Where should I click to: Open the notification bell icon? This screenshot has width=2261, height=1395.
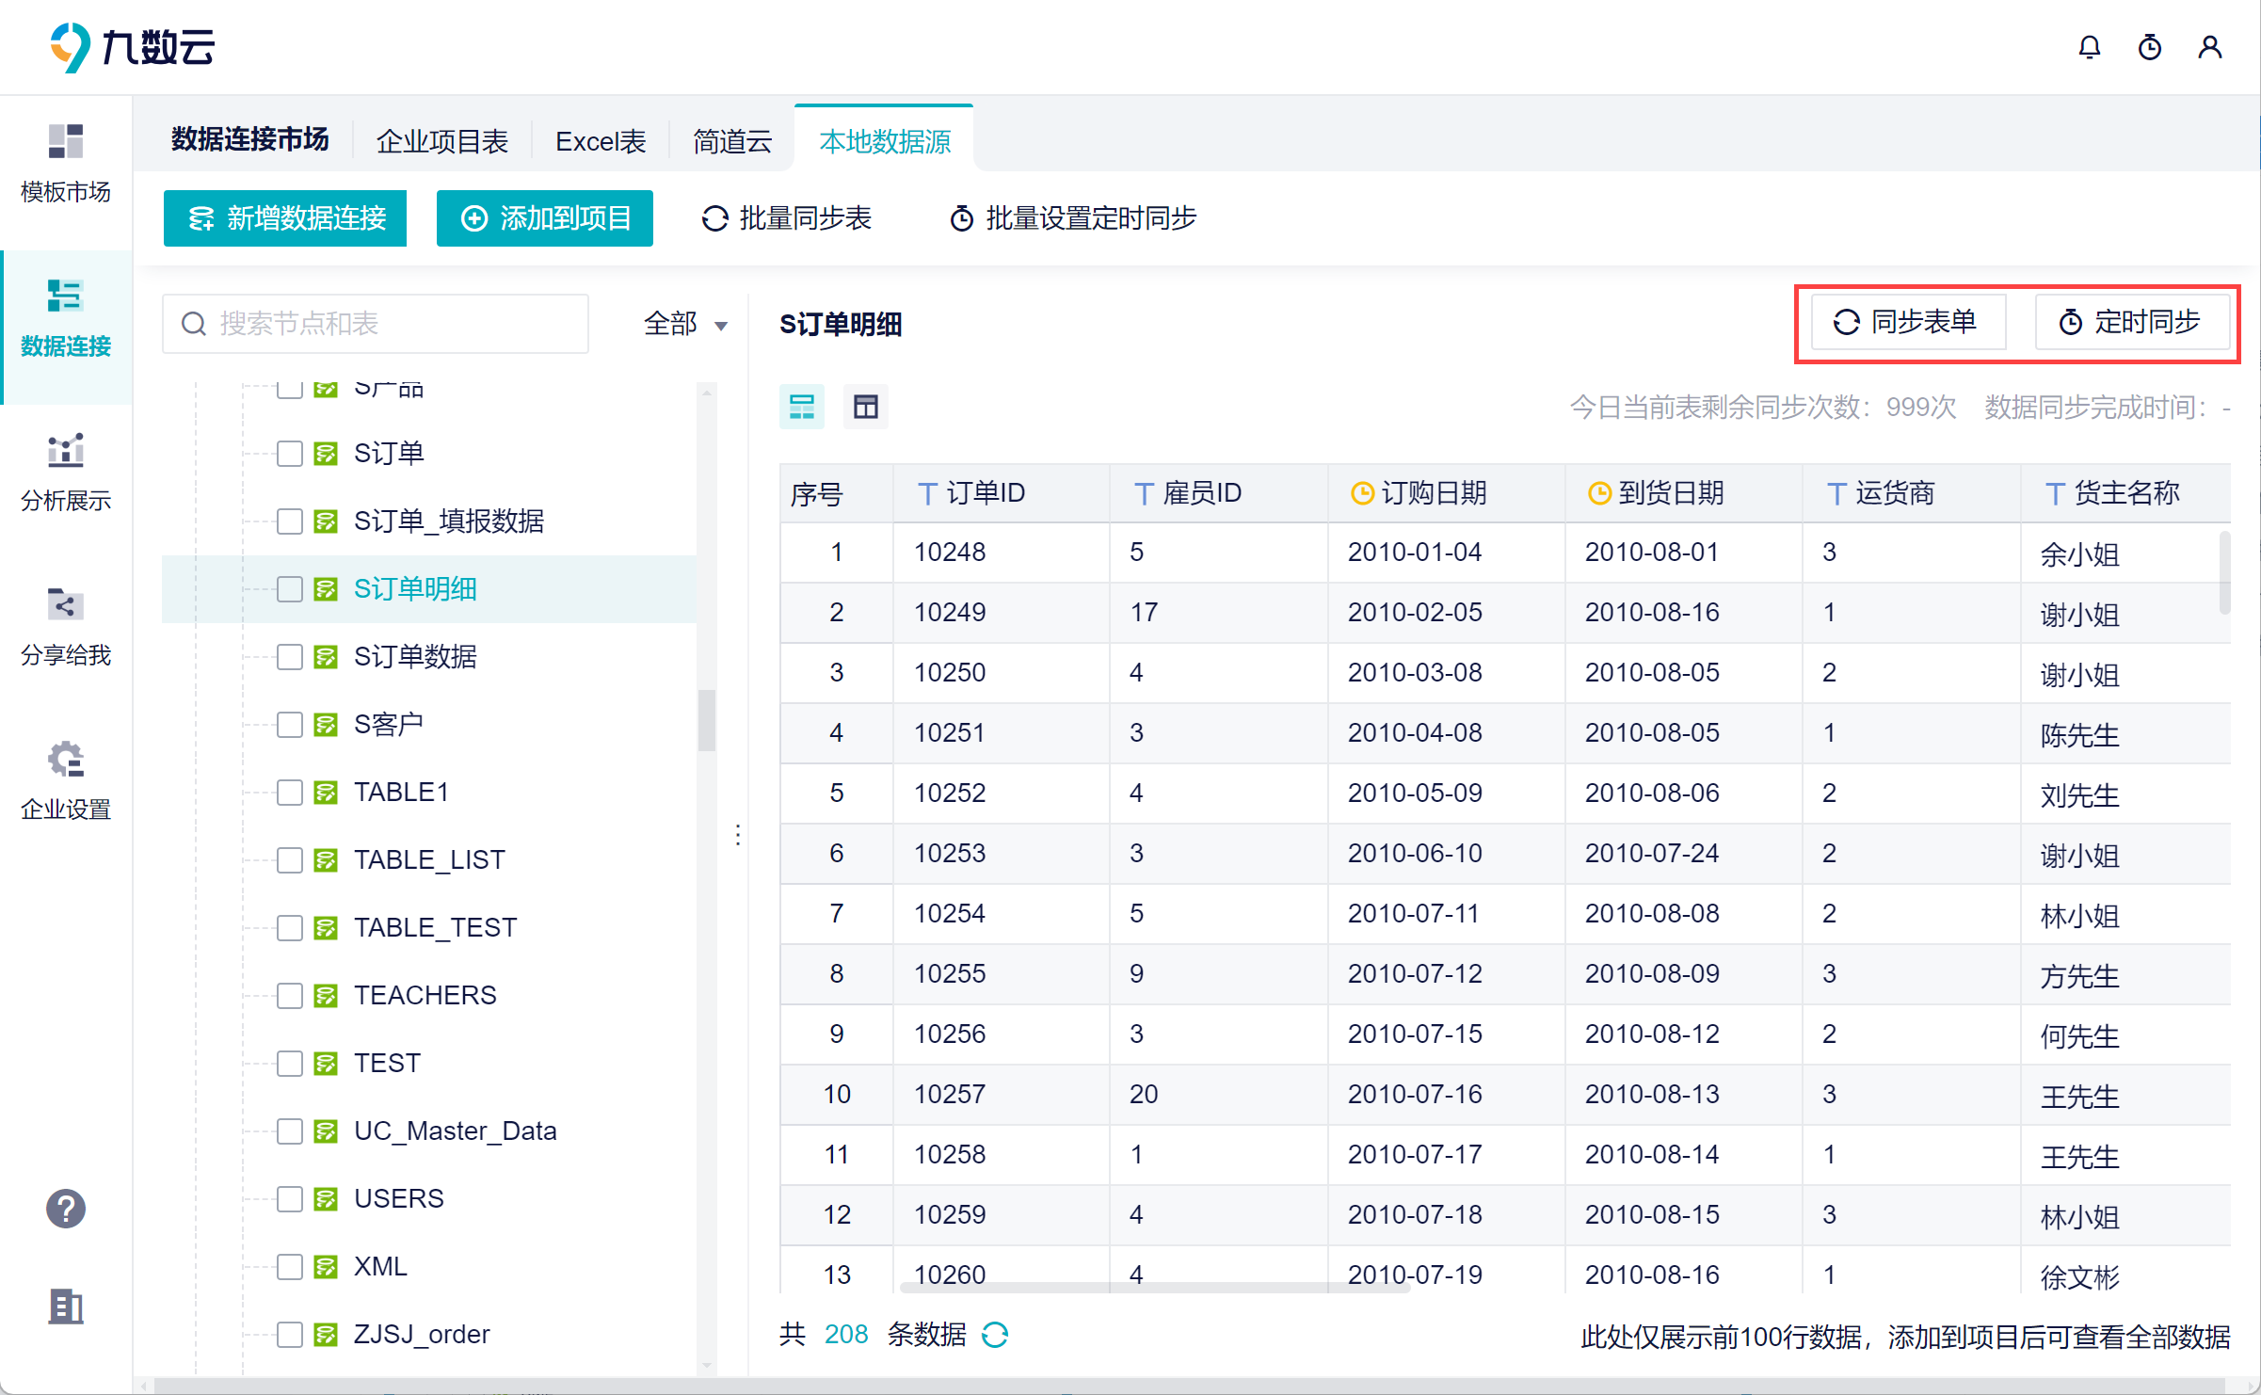click(x=2089, y=47)
